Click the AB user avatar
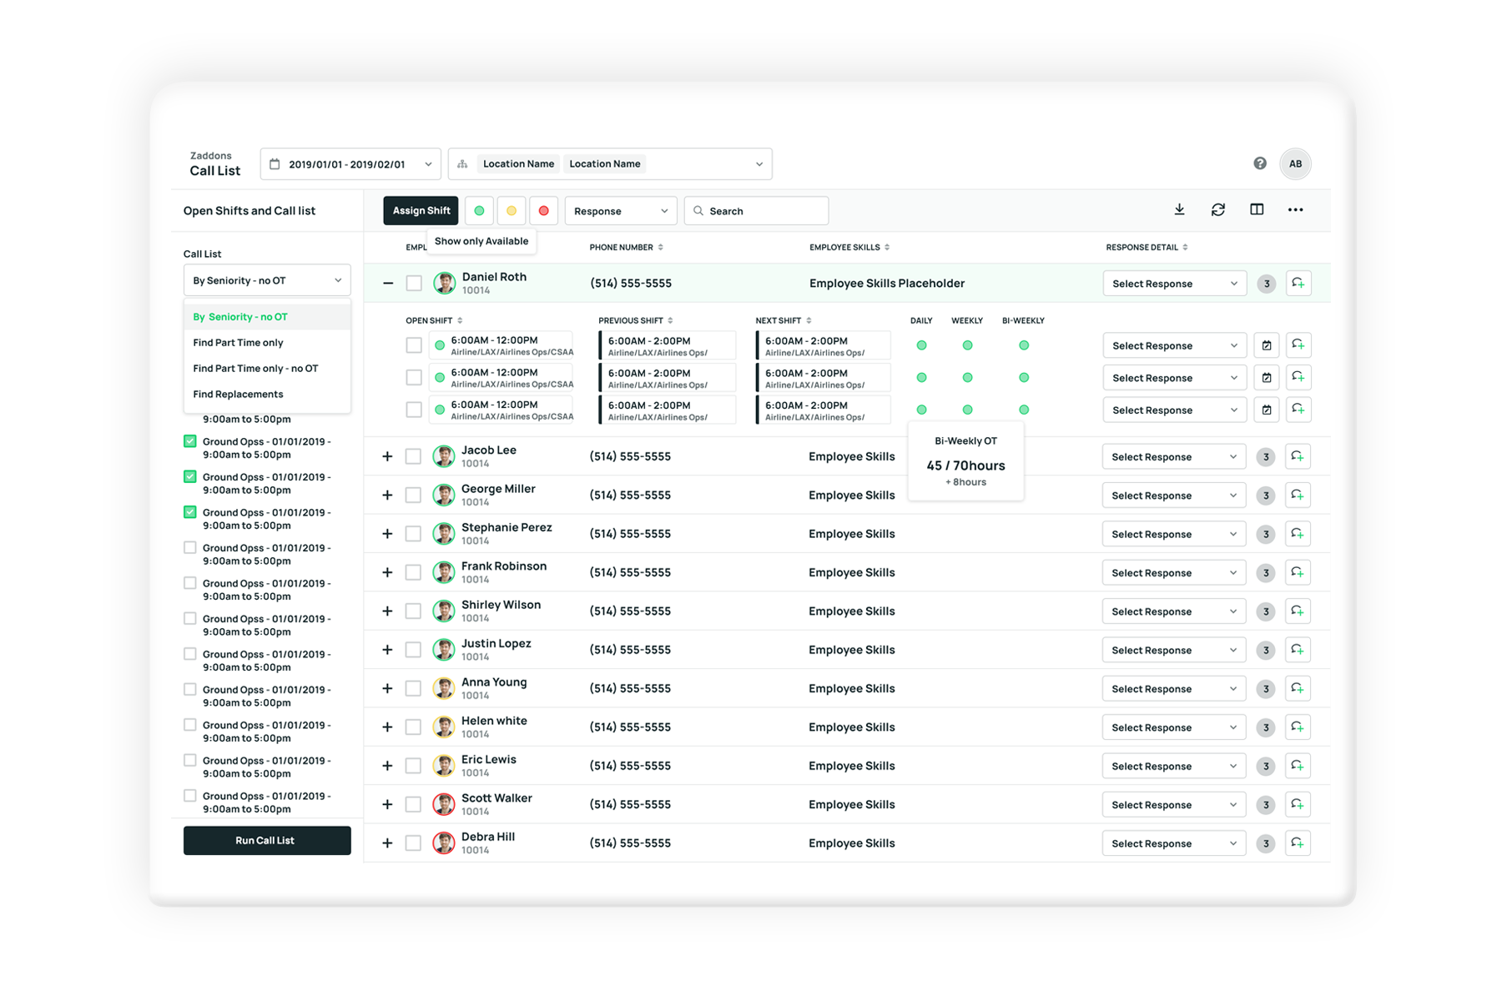Viewport: 1502px width, 1001px height. 1294,163
